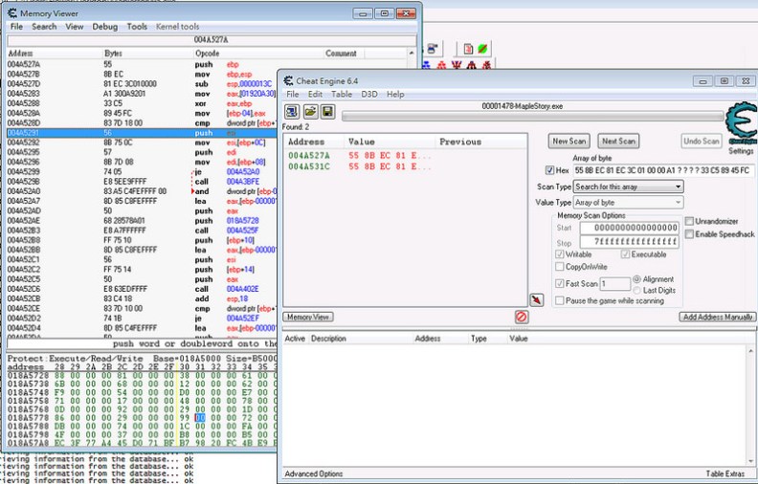Click the green circle slashed icon in background
Screen dimensions: 758x484
pos(482,49)
